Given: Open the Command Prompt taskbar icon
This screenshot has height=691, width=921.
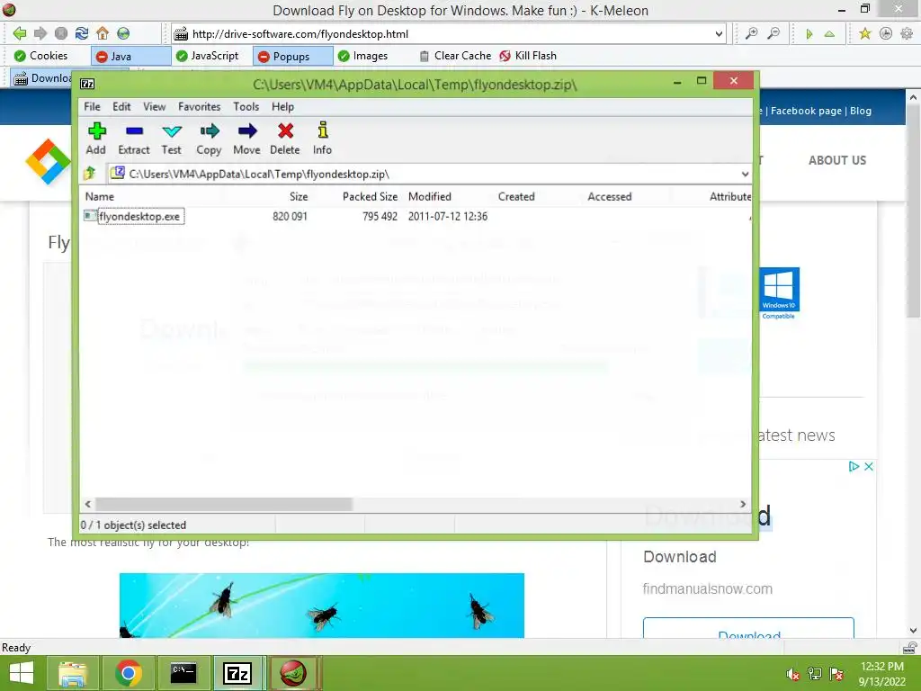Looking at the screenshot, I should (x=183, y=673).
